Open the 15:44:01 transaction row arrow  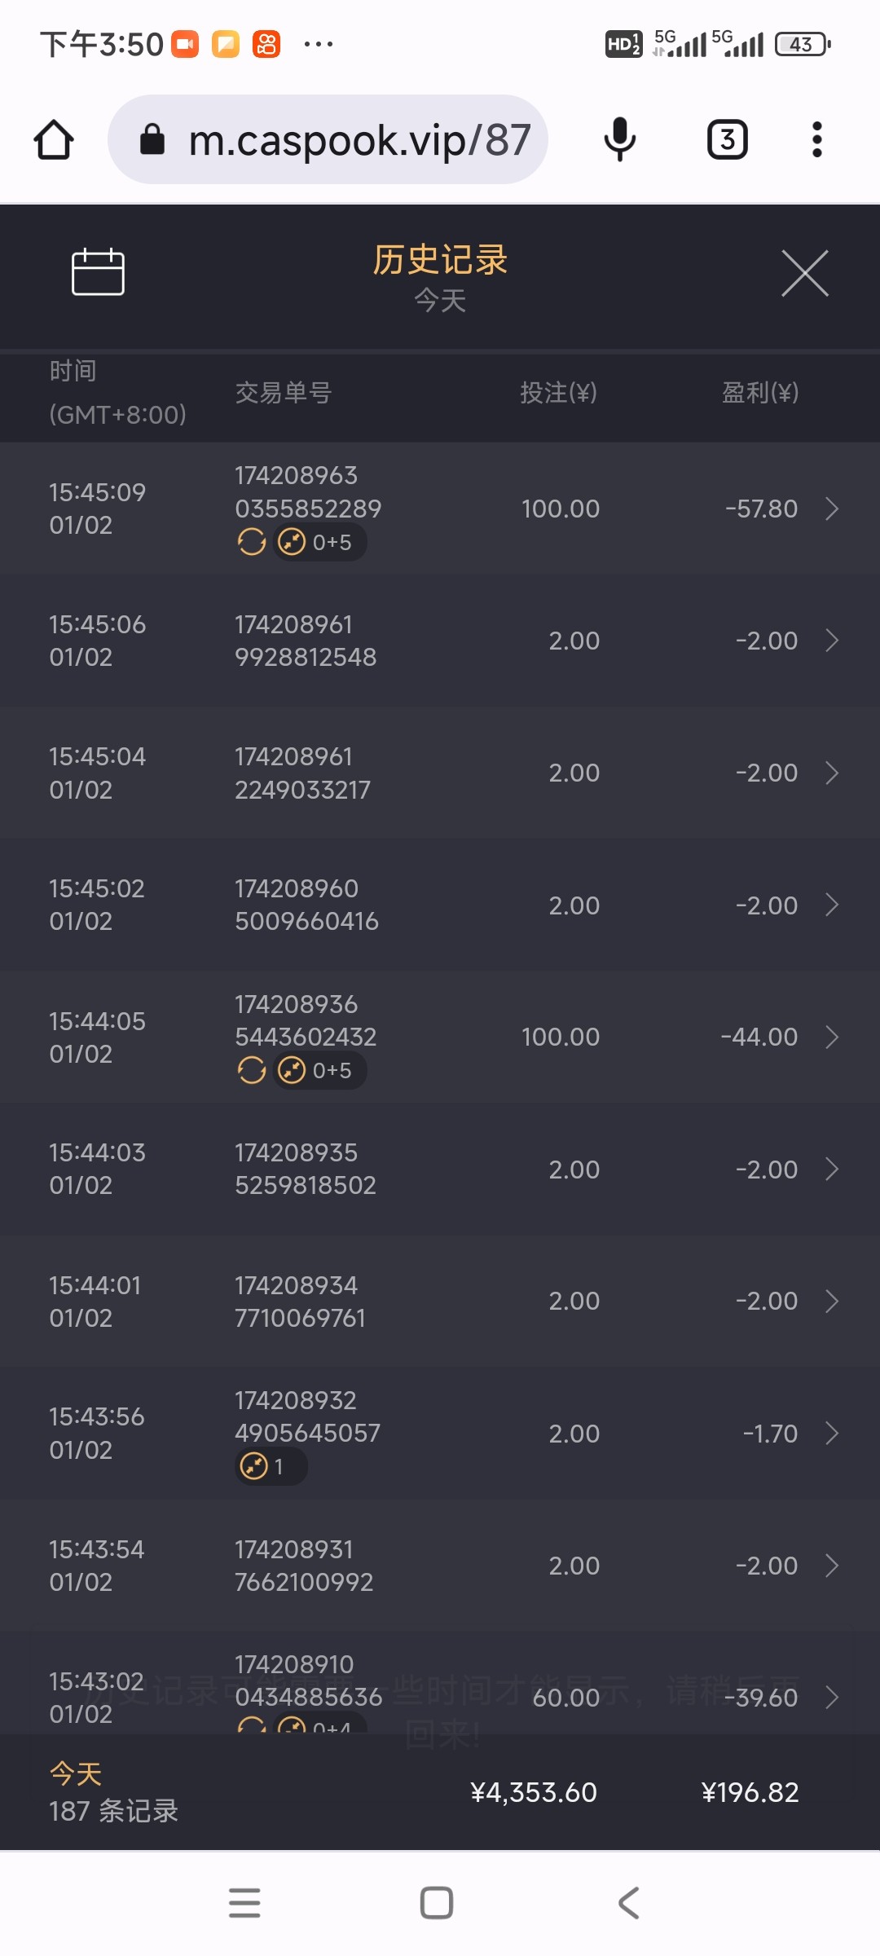831,1302
